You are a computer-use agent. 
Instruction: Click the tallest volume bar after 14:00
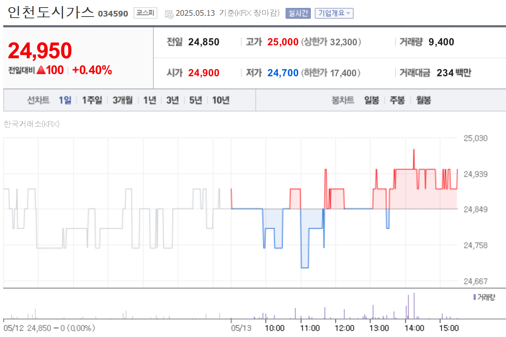coord(414,306)
